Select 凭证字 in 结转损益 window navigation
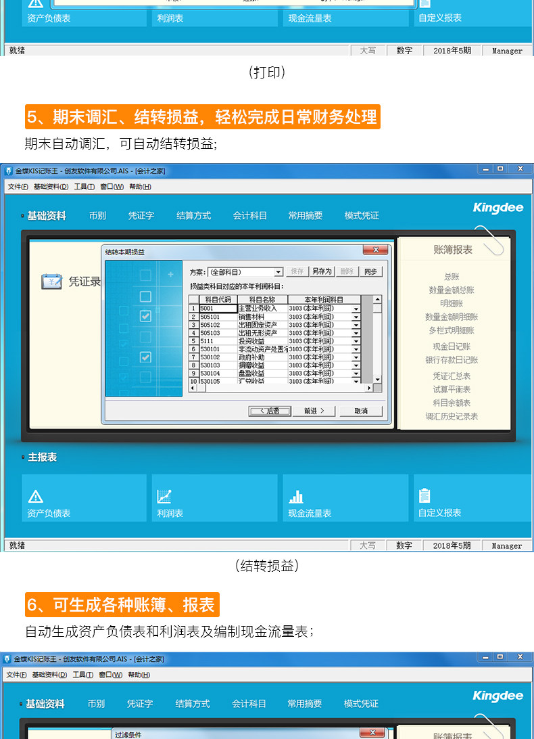534x739 pixels. click(141, 215)
